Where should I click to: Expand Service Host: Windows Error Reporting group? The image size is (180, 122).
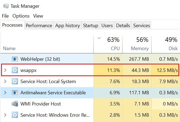tap(5, 115)
